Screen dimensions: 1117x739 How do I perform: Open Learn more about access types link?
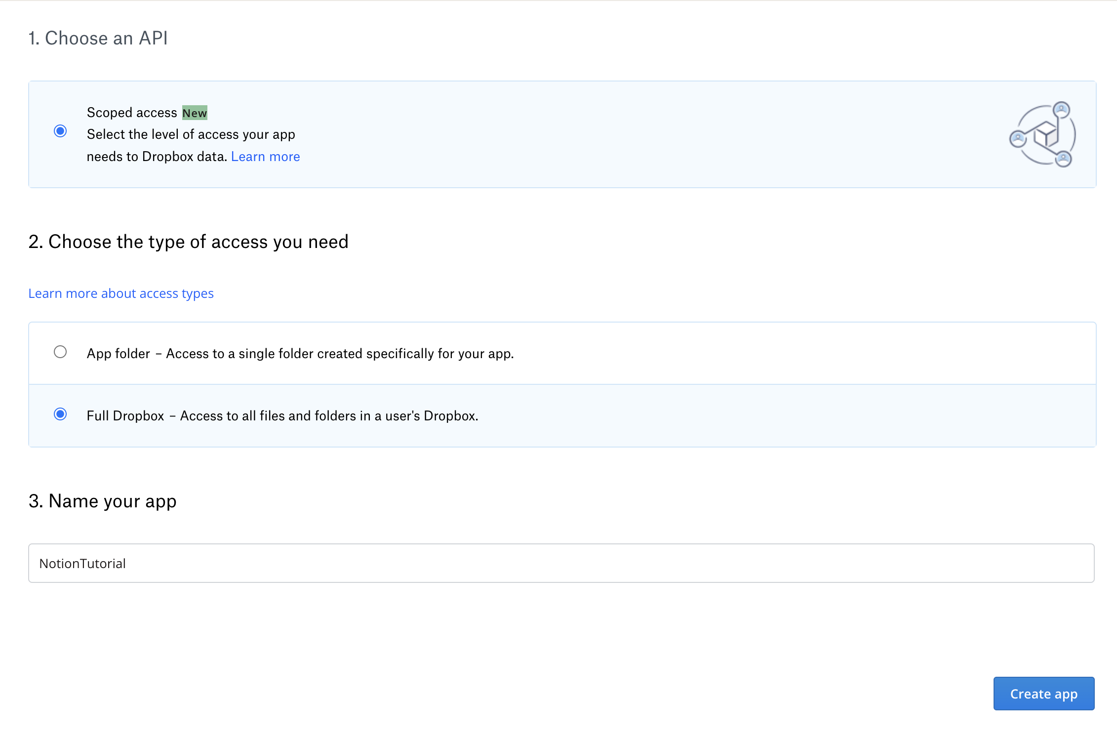(121, 293)
